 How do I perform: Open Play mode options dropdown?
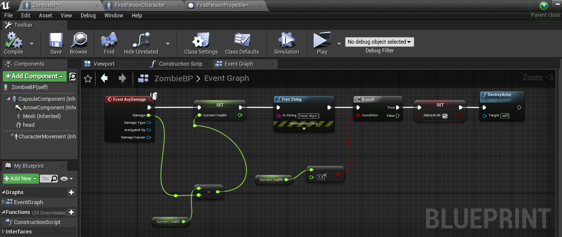click(339, 44)
